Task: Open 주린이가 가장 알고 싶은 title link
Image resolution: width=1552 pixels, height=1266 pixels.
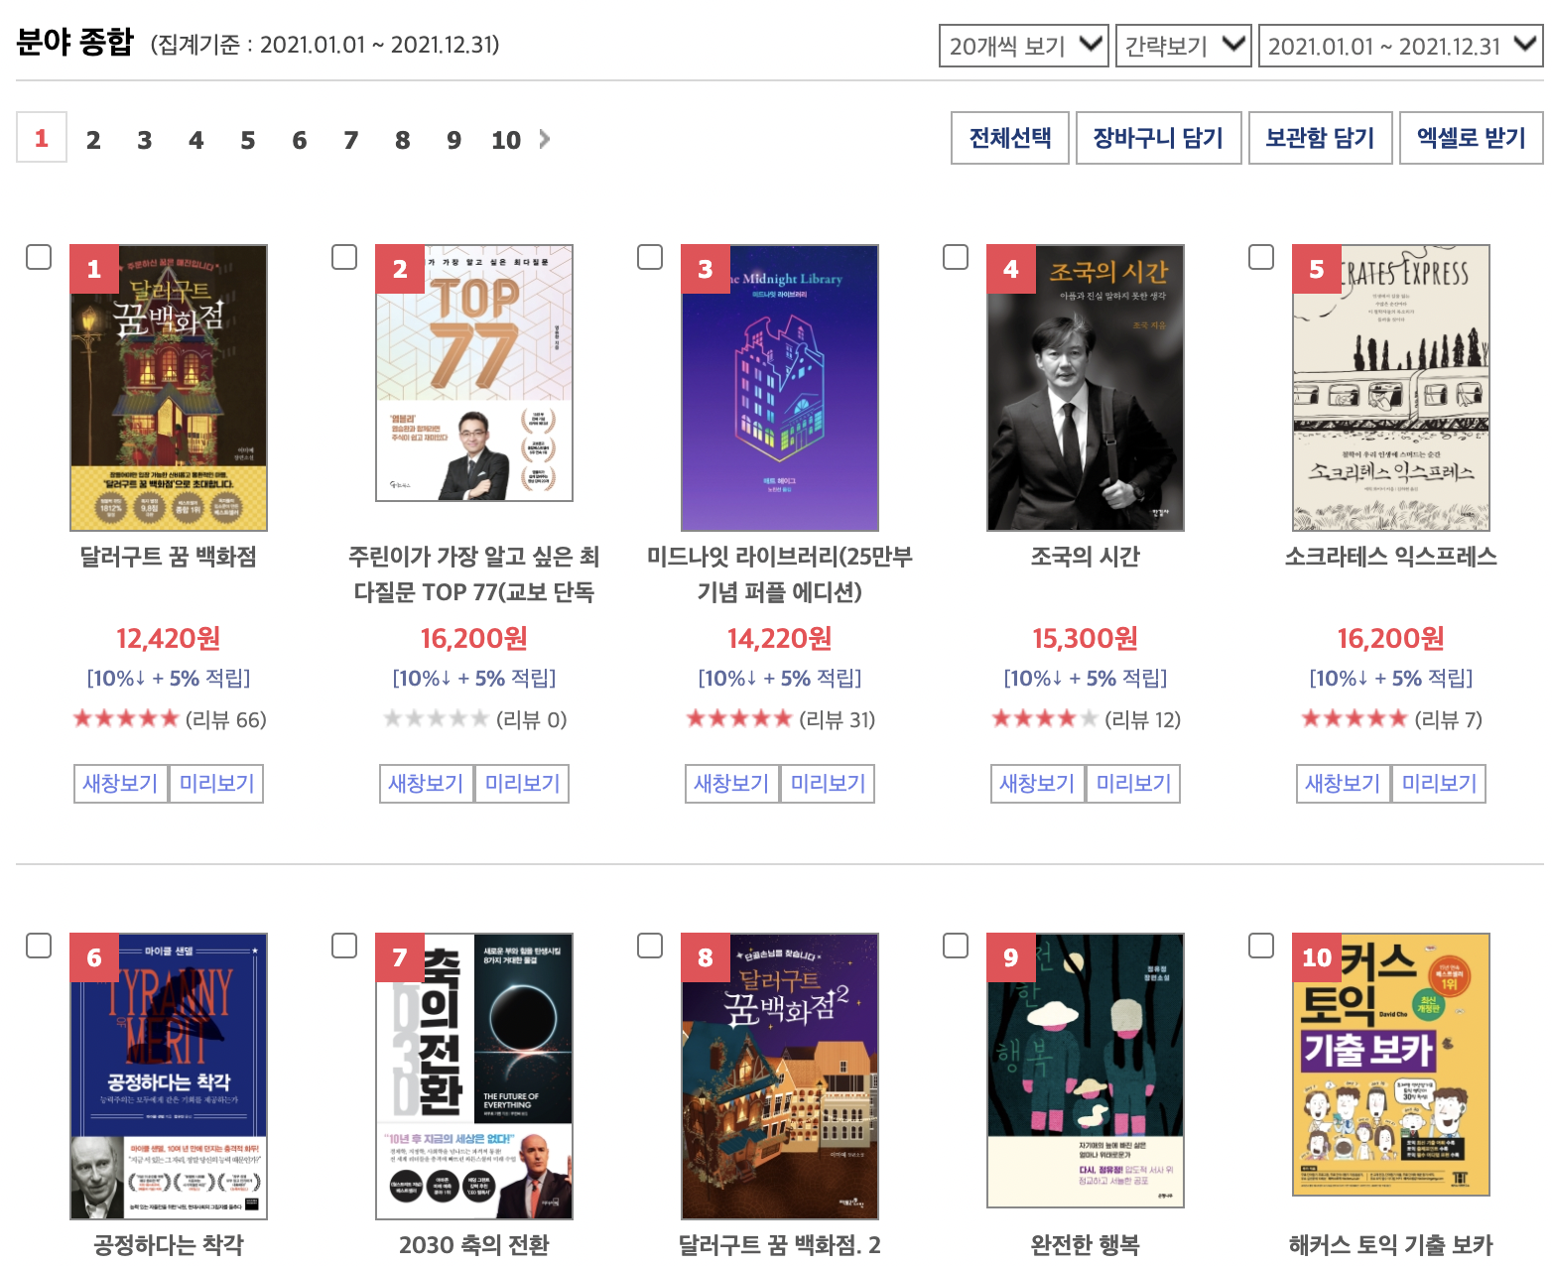Action: tap(474, 574)
